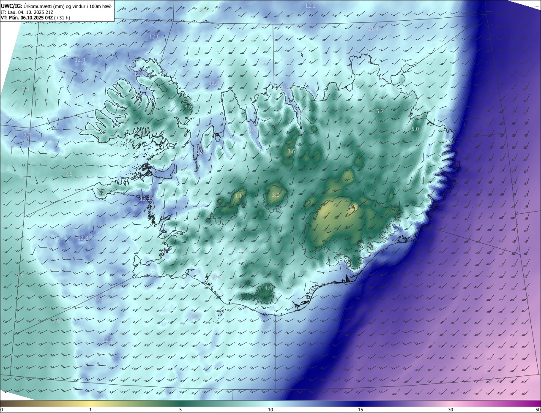The image size is (541, 413).
Task: Click the 50 tick on the colour scale
Action: (x=538, y=410)
